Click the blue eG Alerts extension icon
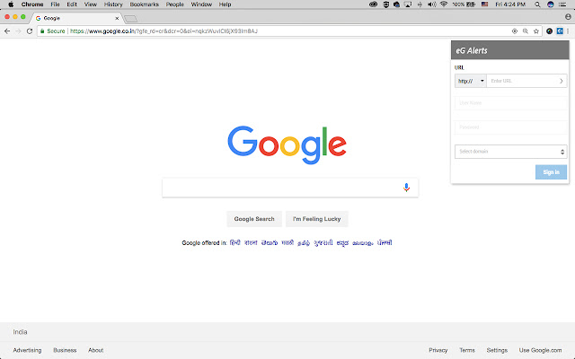Image resolution: width=575 pixels, height=359 pixels. coord(560,31)
